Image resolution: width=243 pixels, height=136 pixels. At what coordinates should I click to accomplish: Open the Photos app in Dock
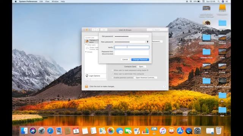pyautogui.click(x=110, y=131)
